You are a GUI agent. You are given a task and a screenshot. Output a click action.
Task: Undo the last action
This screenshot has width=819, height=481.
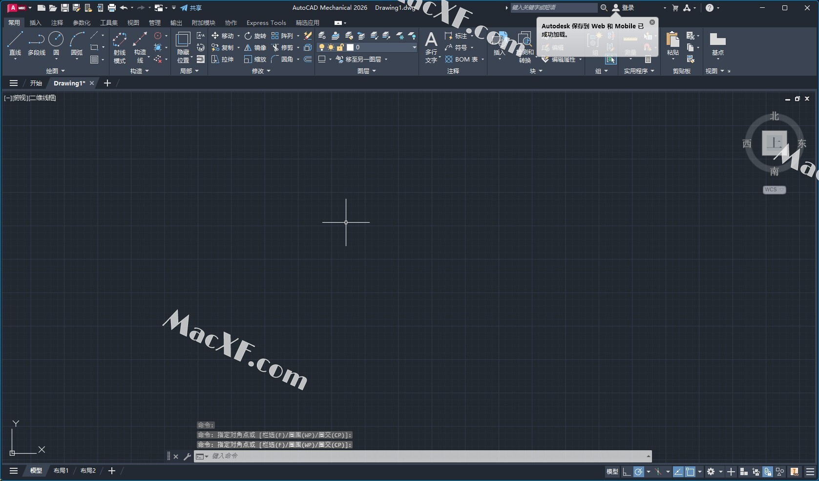point(124,8)
